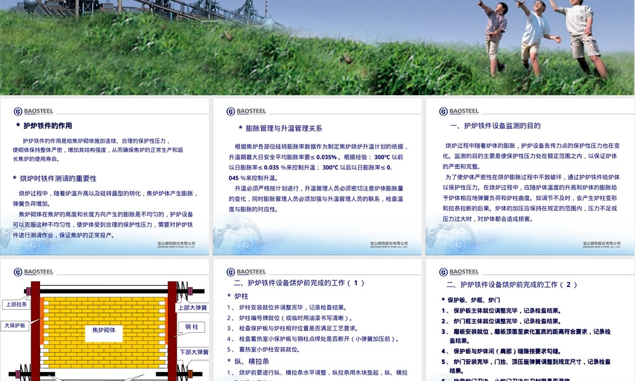Click the 上部大弹簧 diagram label
Screen dimensions: 635x381
pos(193,308)
